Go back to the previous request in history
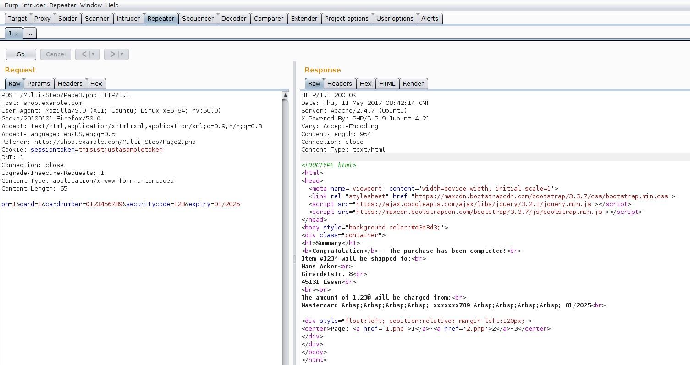690x365 pixels. (84, 54)
